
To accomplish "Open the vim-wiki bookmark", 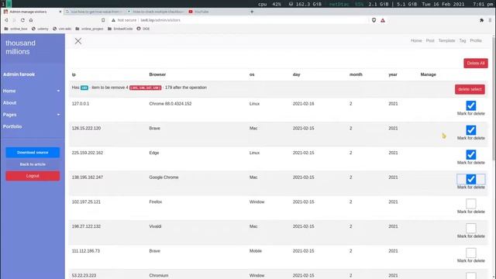I will [62, 29].
